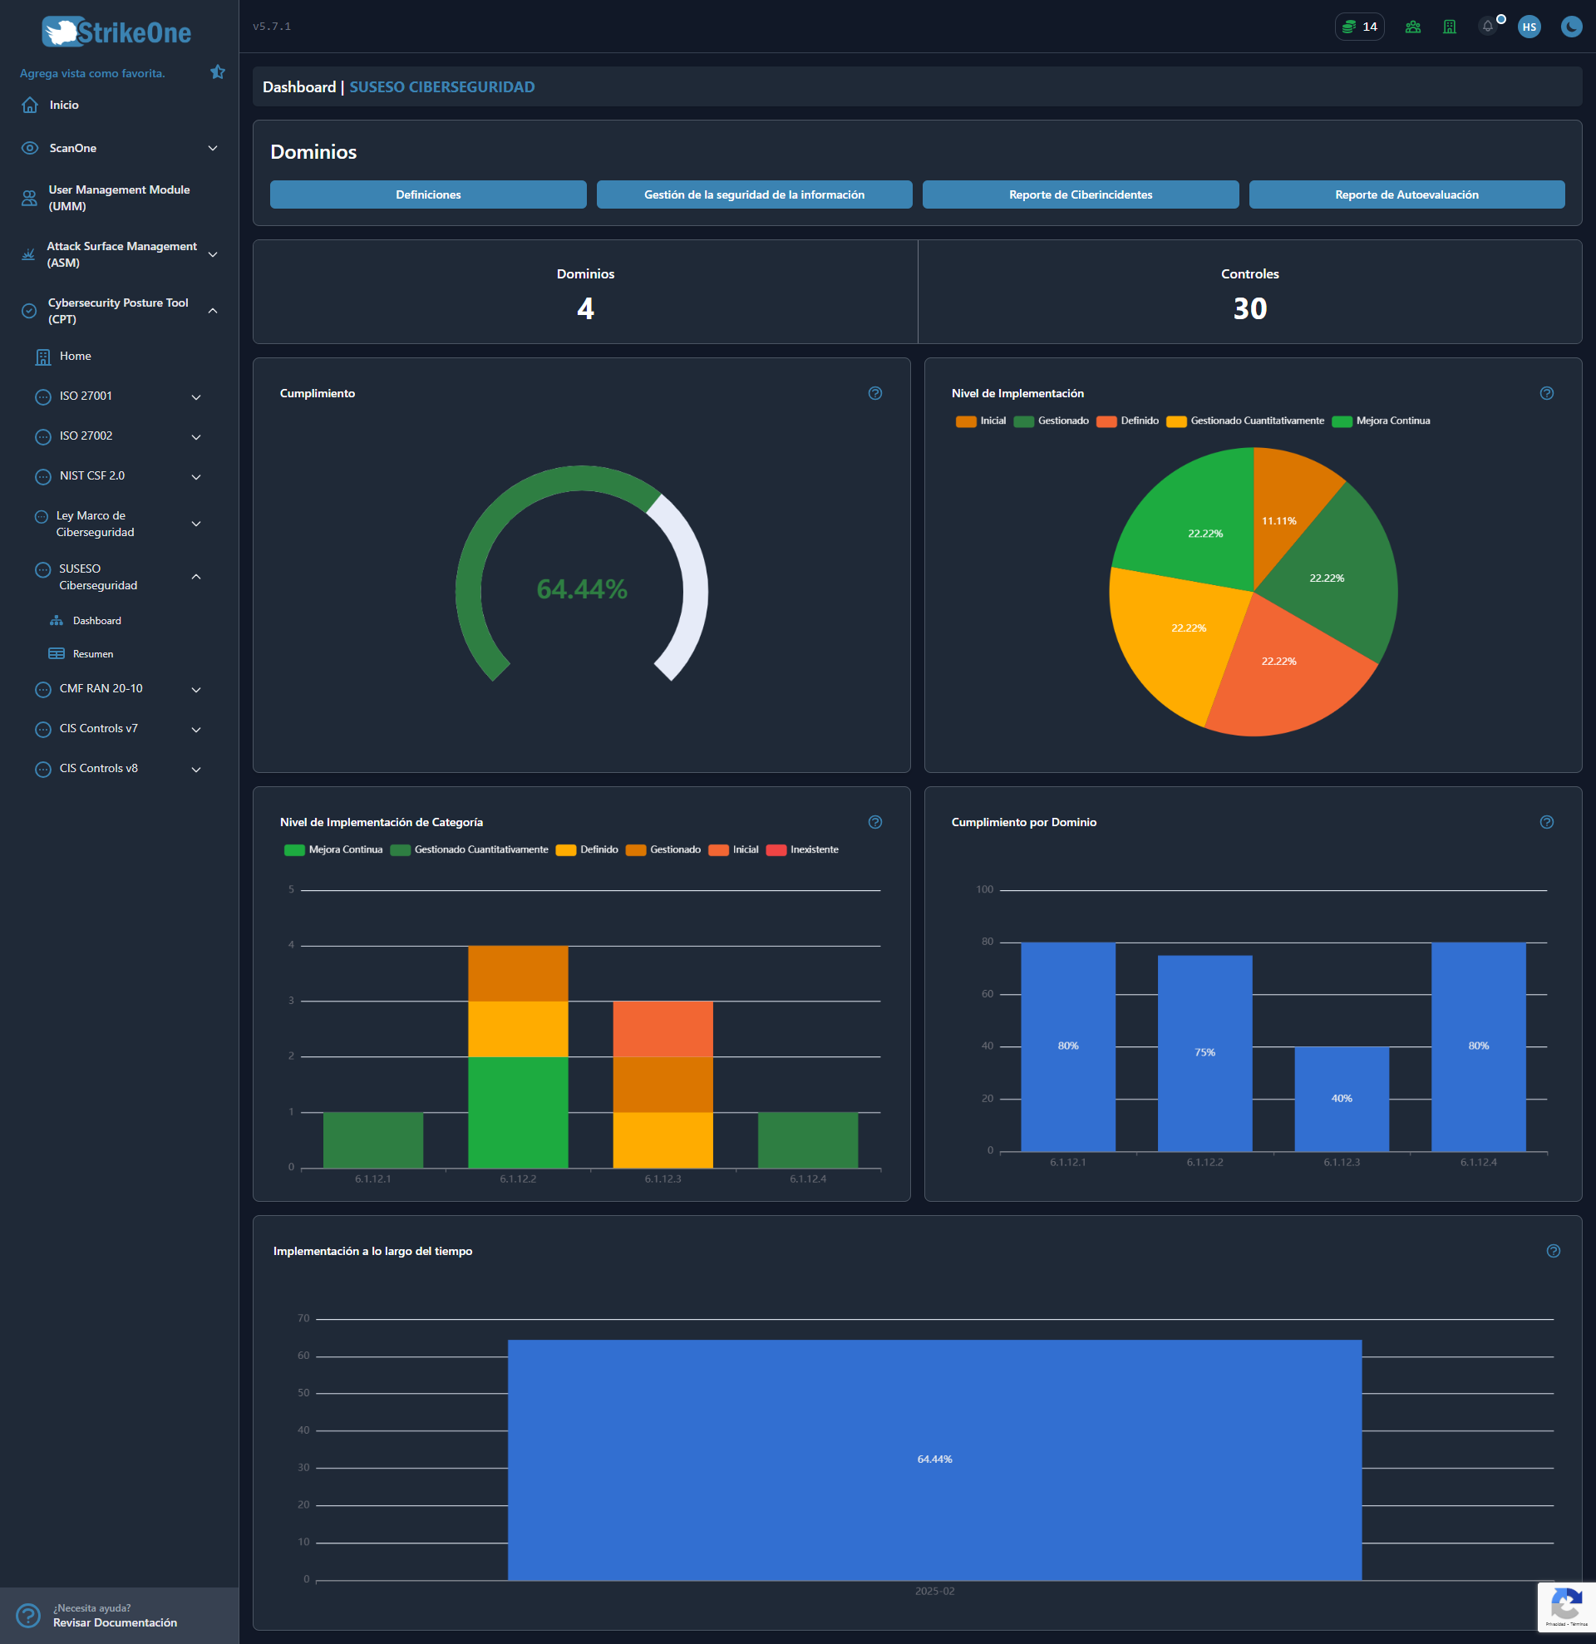Click the favorite star icon
The width and height of the screenshot is (1596, 1644).
point(217,72)
